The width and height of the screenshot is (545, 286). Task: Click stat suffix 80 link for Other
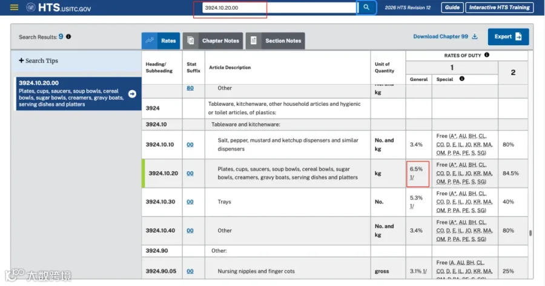tap(190, 88)
